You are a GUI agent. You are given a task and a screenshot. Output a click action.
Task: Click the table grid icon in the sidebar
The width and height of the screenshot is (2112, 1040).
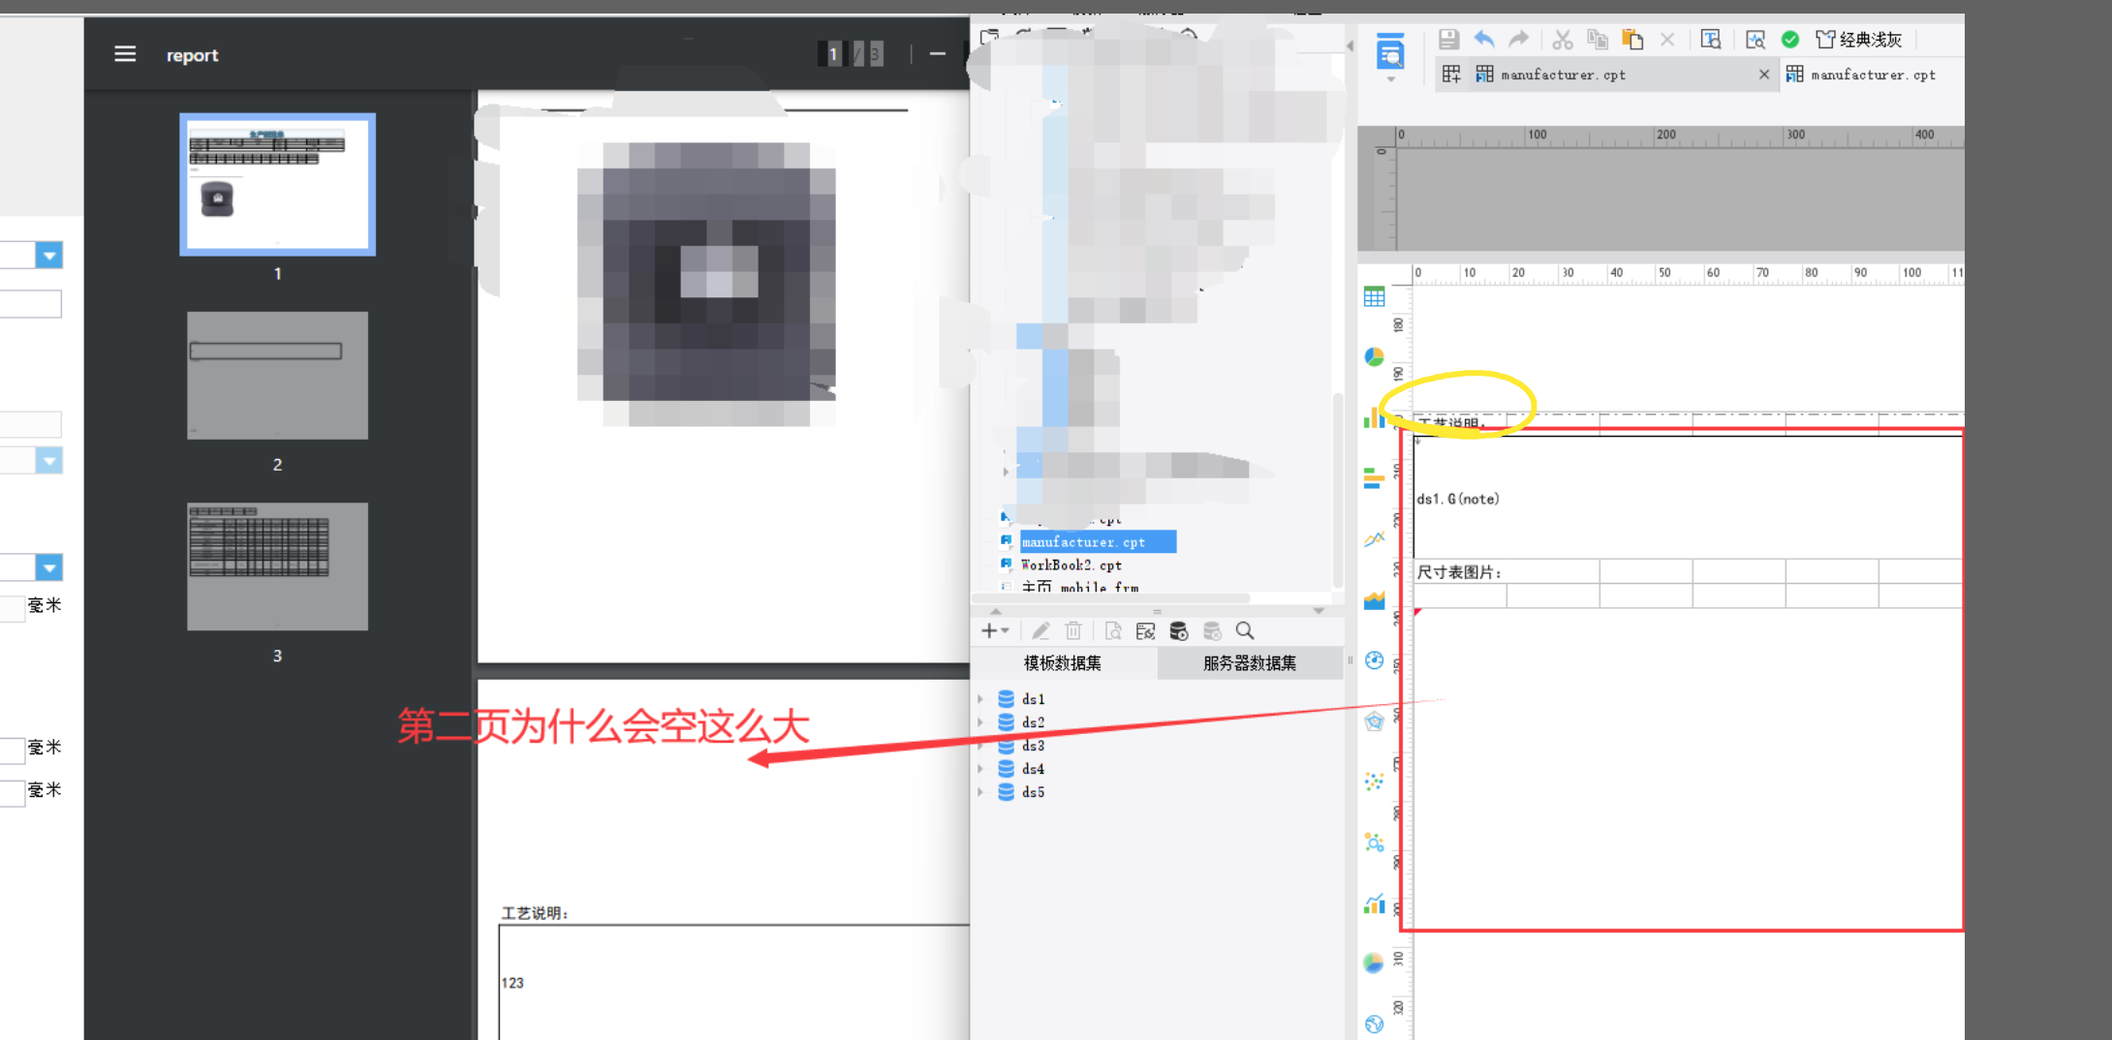pyautogui.click(x=1374, y=297)
